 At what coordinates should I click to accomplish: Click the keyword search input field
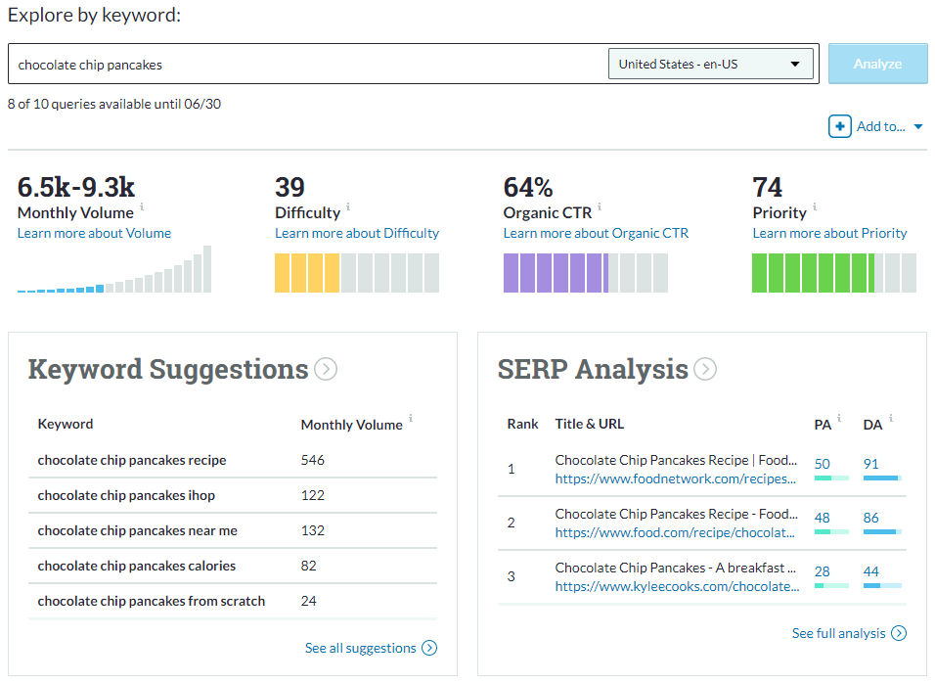pos(303,65)
